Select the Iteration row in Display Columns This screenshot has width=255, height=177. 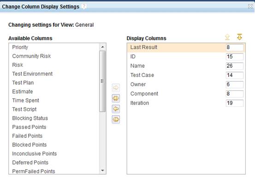186,103
